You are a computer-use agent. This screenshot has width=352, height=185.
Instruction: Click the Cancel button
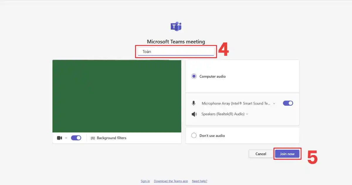coord(261,154)
